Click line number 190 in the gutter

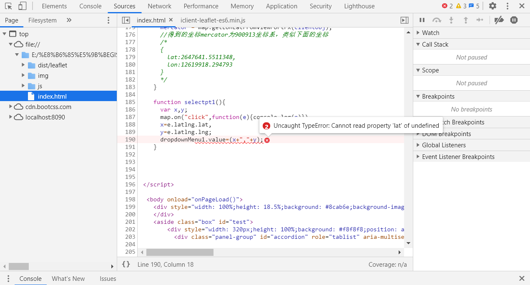(x=130, y=140)
